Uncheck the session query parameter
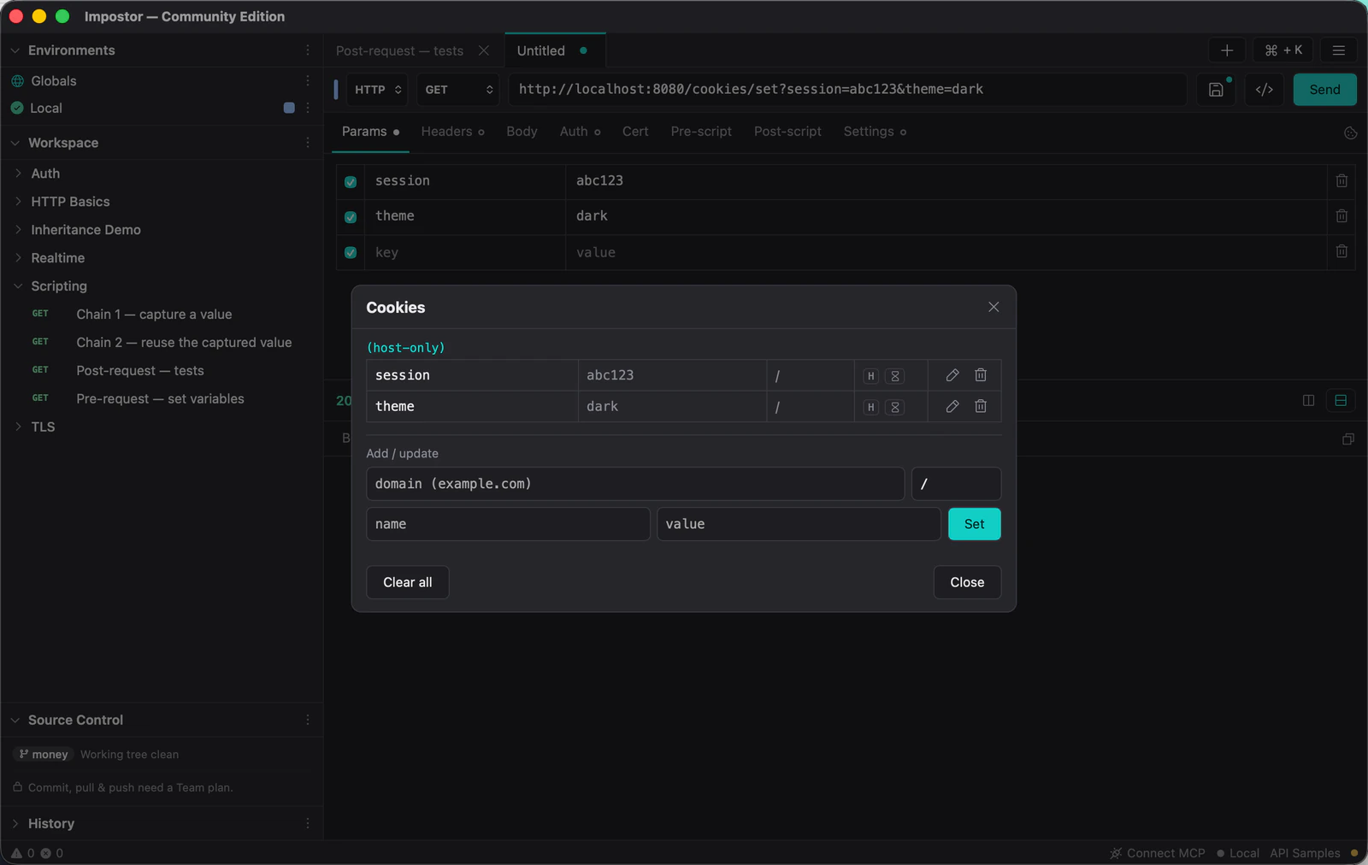This screenshot has width=1368, height=865. (351, 182)
